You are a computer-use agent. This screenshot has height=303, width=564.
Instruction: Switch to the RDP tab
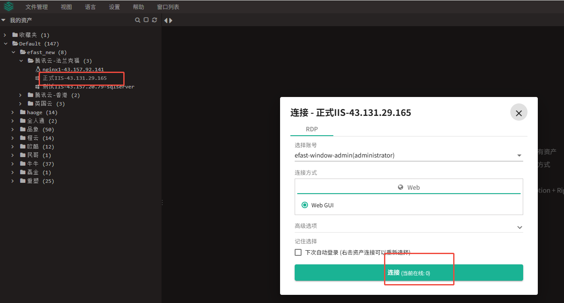click(312, 129)
